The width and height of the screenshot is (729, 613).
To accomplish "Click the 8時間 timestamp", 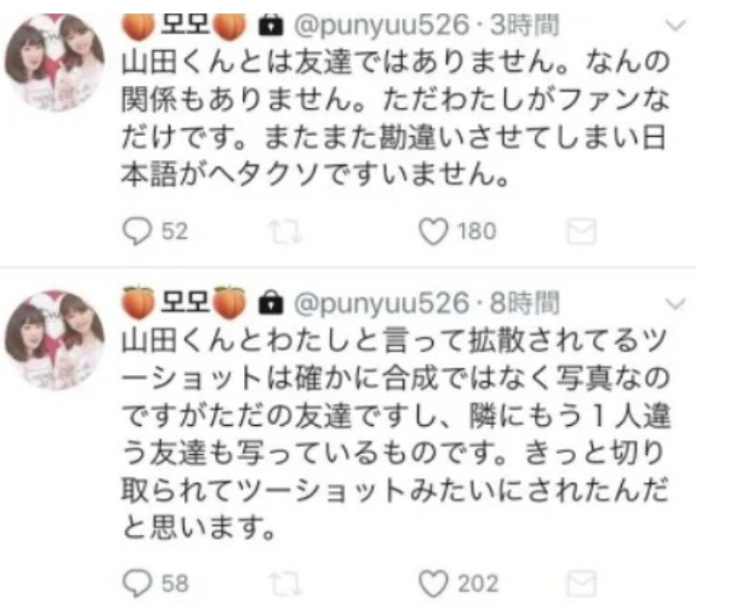I will 525,304.
